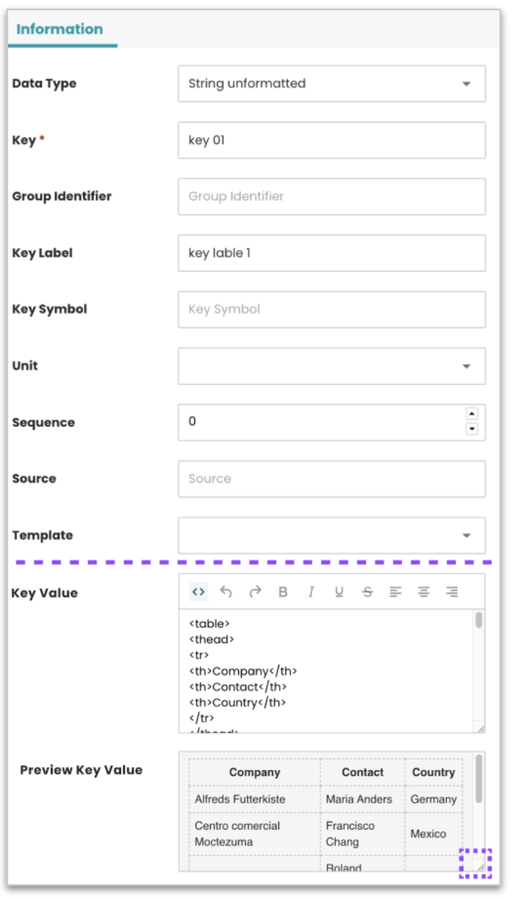512x899 pixels.
Task: Apply underline formatting in editor toolbar
Action: pos(339,591)
